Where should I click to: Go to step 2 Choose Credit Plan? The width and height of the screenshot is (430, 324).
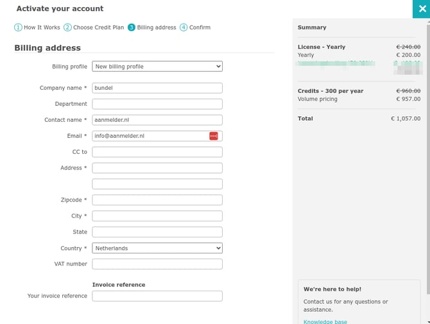(94, 28)
